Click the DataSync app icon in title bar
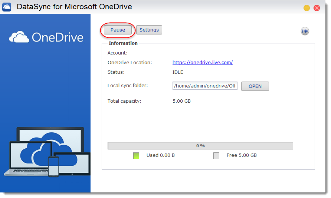The width and height of the screenshot is (331, 198). point(7,7)
